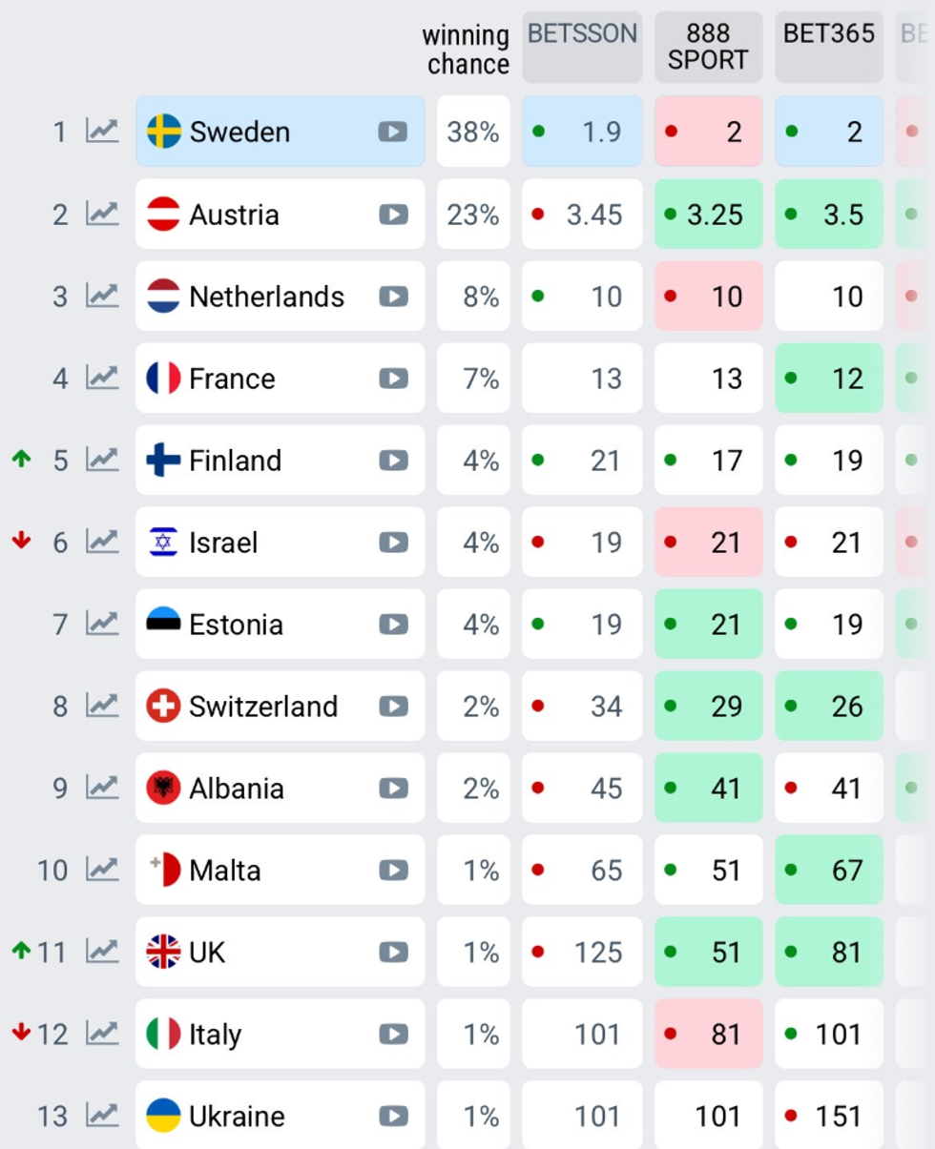
Task: Open Switzerland's trend chart icon
Action: coord(102,707)
